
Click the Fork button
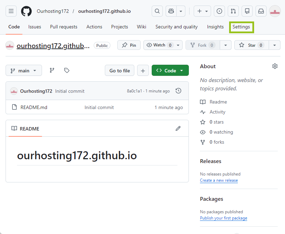click(202, 45)
